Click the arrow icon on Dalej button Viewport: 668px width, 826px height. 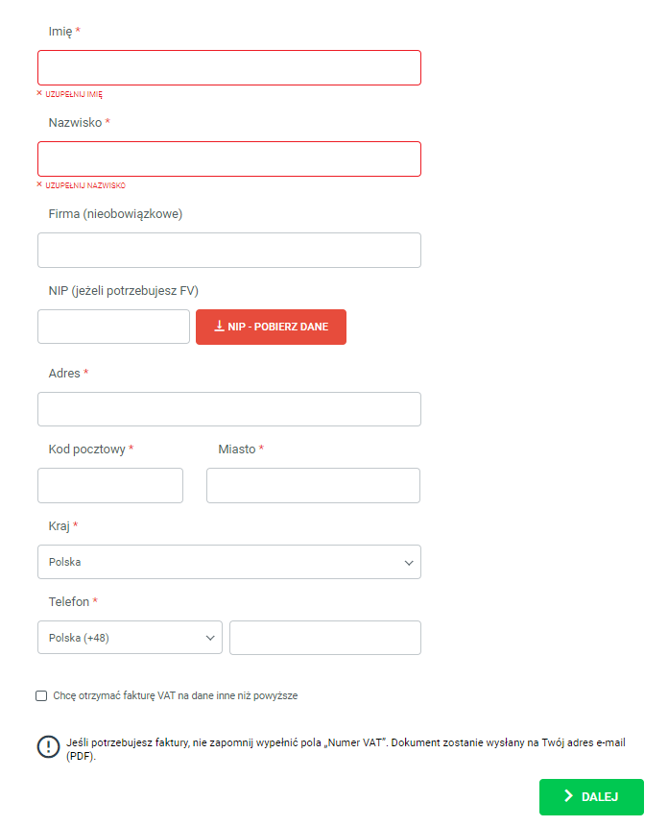pyautogui.click(x=568, y=796)
